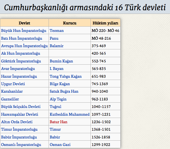Select the 1097-1231 years cell

[x=105, y=114]
